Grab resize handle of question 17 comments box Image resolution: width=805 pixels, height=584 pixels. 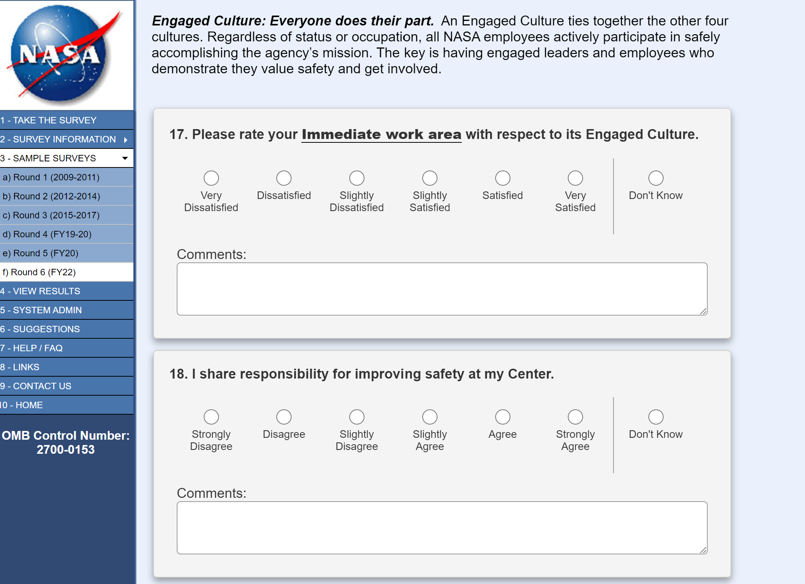point(703,311)
